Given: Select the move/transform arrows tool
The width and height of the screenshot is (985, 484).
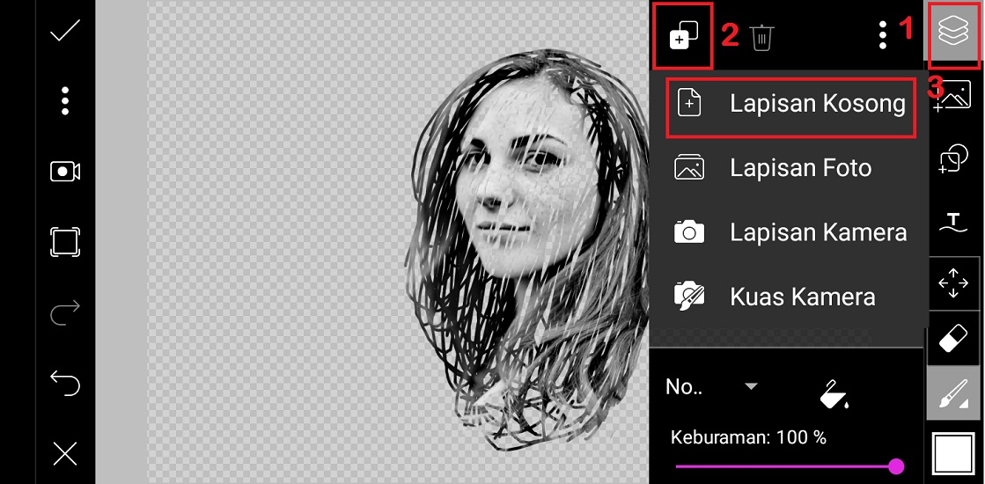Looking at the screenshot, I should tap(953, 283).
